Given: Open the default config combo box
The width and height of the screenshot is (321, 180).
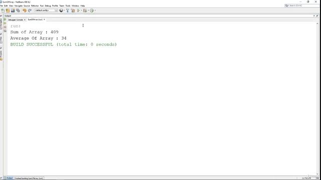Looking at the screenshot, I should tap(46, 10).
